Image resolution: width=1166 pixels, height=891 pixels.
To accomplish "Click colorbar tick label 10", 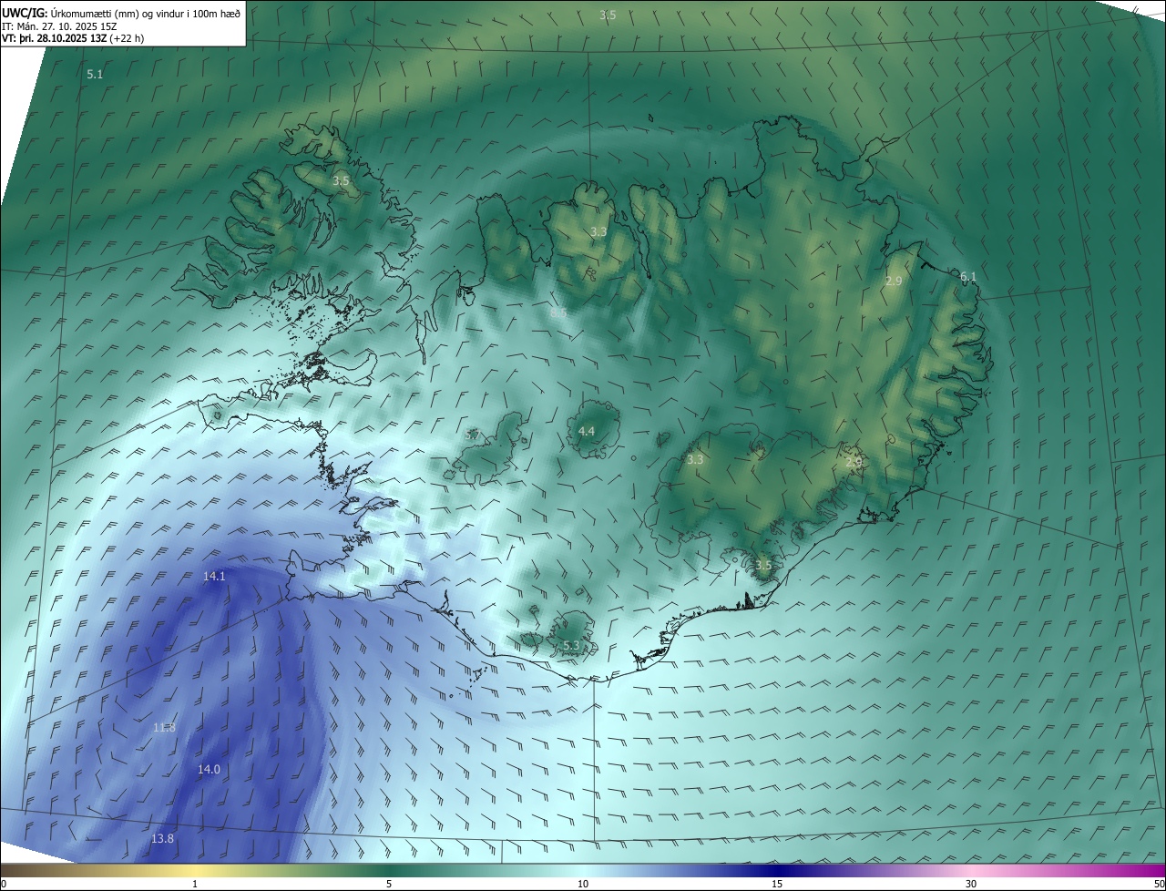I will 583,884.
